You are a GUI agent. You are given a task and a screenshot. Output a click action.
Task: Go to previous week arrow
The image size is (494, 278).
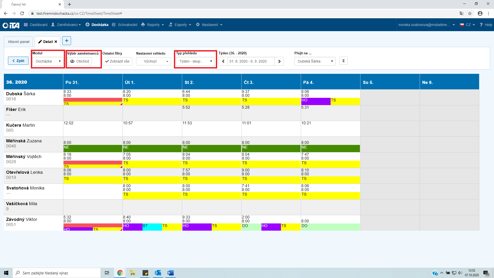[x=223, y=61]
